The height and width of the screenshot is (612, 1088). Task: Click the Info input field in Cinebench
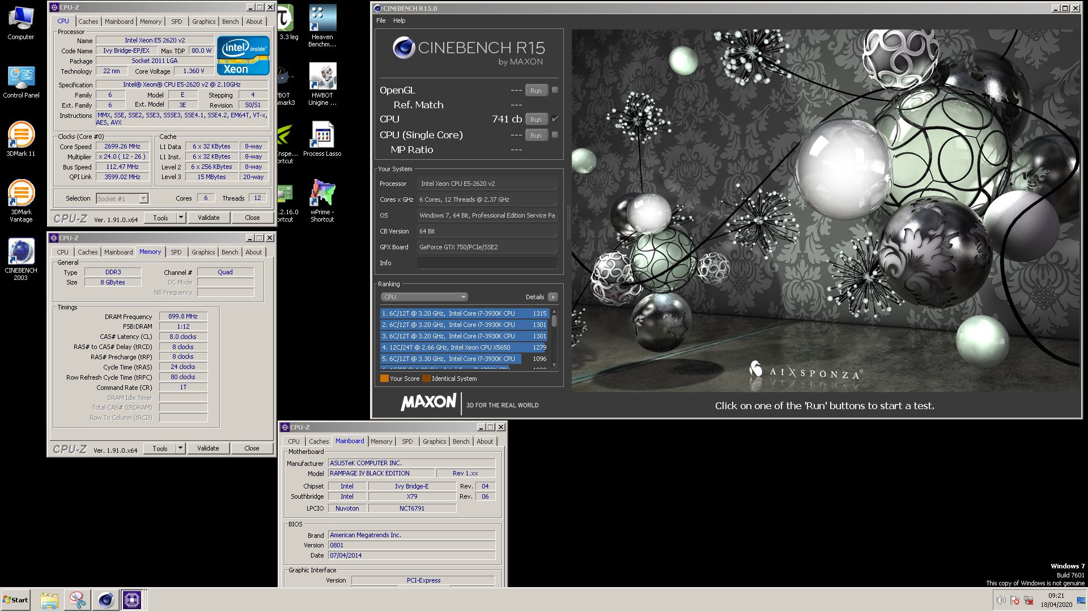[x=487, y=263]
